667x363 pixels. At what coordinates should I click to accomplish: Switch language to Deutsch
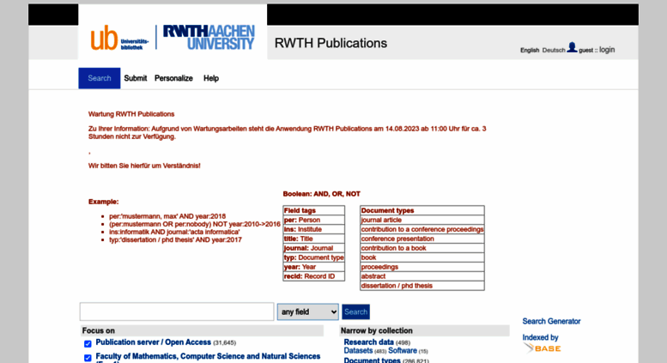click(554, 50)
